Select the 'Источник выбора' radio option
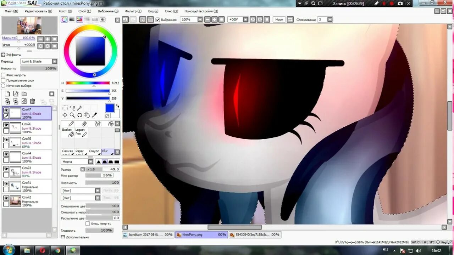This screenshot has width=454, height=255. tap(3, 86)
